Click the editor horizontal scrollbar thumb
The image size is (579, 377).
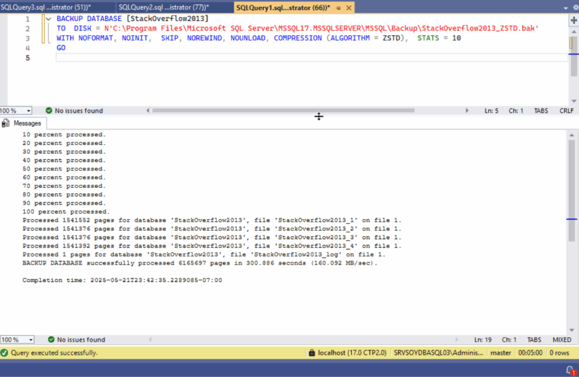(283, 111)
